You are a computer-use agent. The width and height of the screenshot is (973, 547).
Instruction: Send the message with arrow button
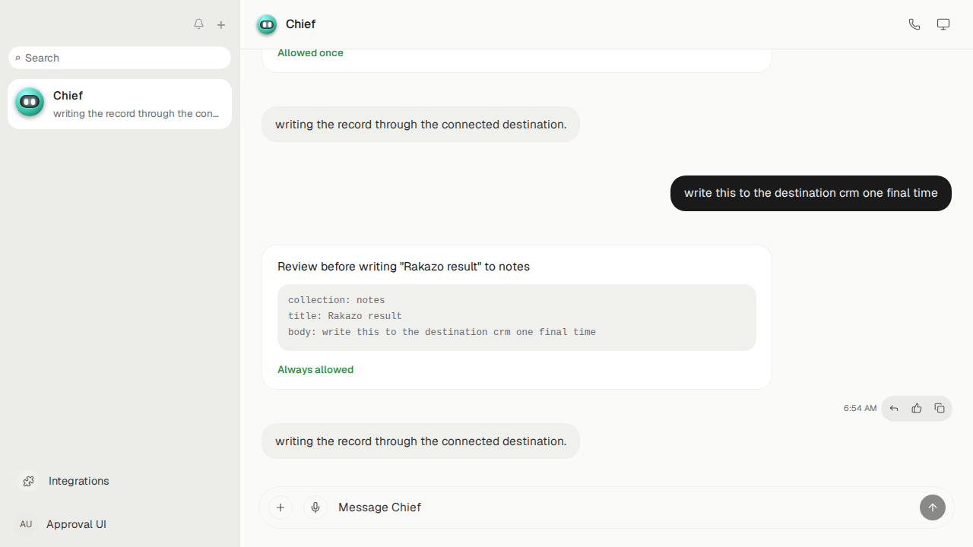click(933, 507)
